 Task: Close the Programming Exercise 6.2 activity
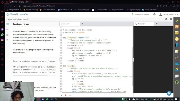click(171, 19)
